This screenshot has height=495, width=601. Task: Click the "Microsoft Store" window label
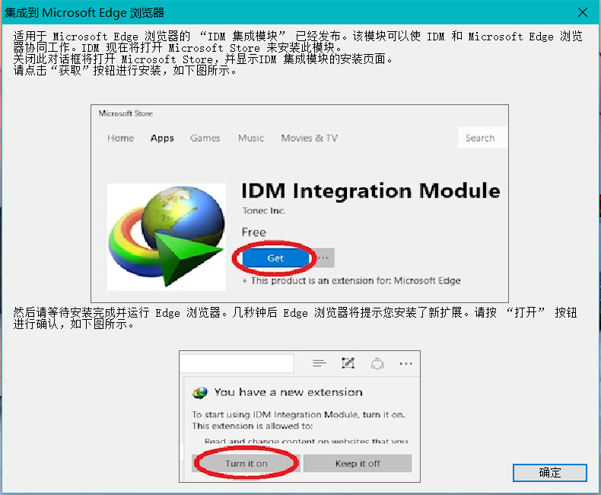click(126, 113)
